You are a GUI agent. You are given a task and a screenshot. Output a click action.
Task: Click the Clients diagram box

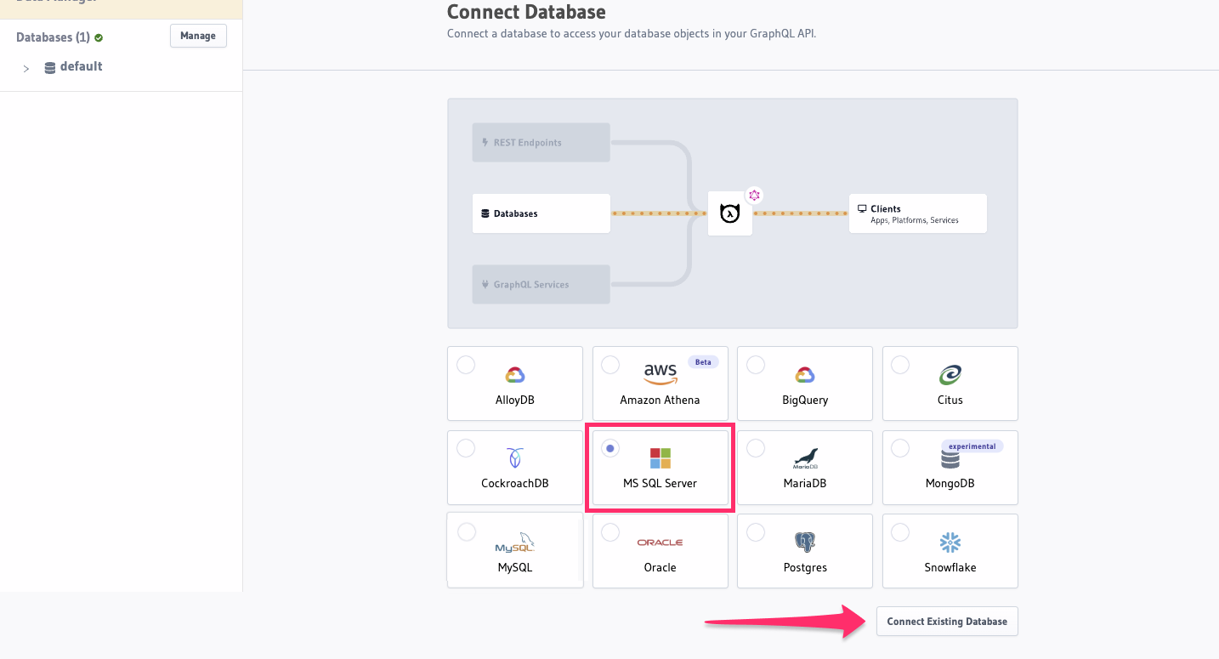tap(918, 213)
